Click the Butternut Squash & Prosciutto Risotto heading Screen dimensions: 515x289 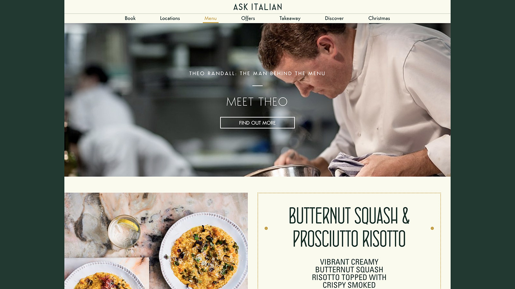349,227
